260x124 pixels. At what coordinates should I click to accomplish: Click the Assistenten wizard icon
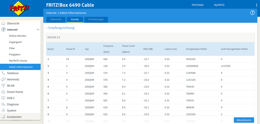3,117
